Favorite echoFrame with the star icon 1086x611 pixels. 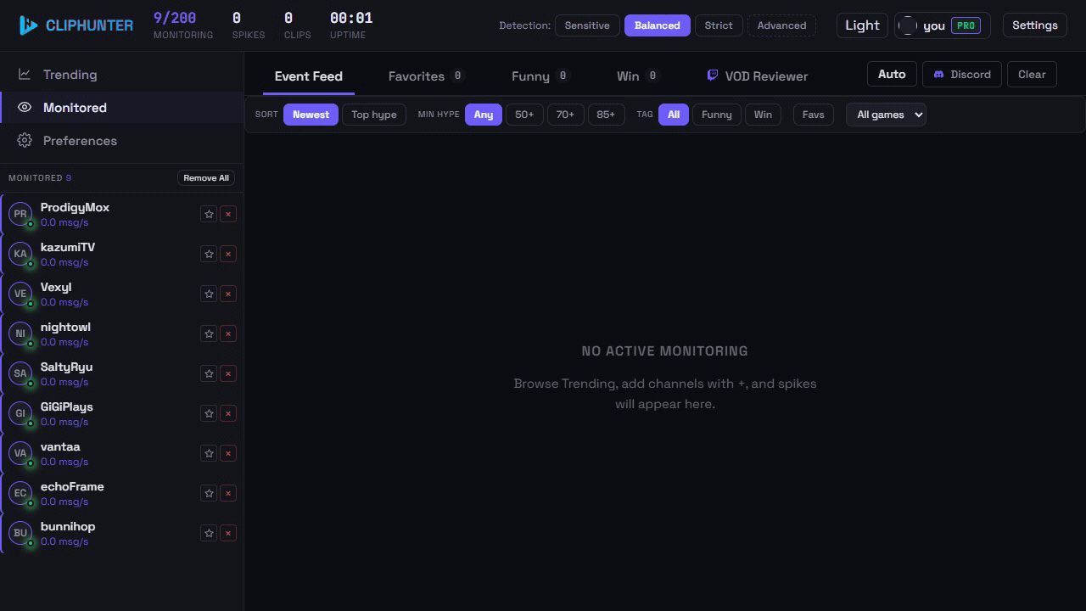click(x=209, y=493)
